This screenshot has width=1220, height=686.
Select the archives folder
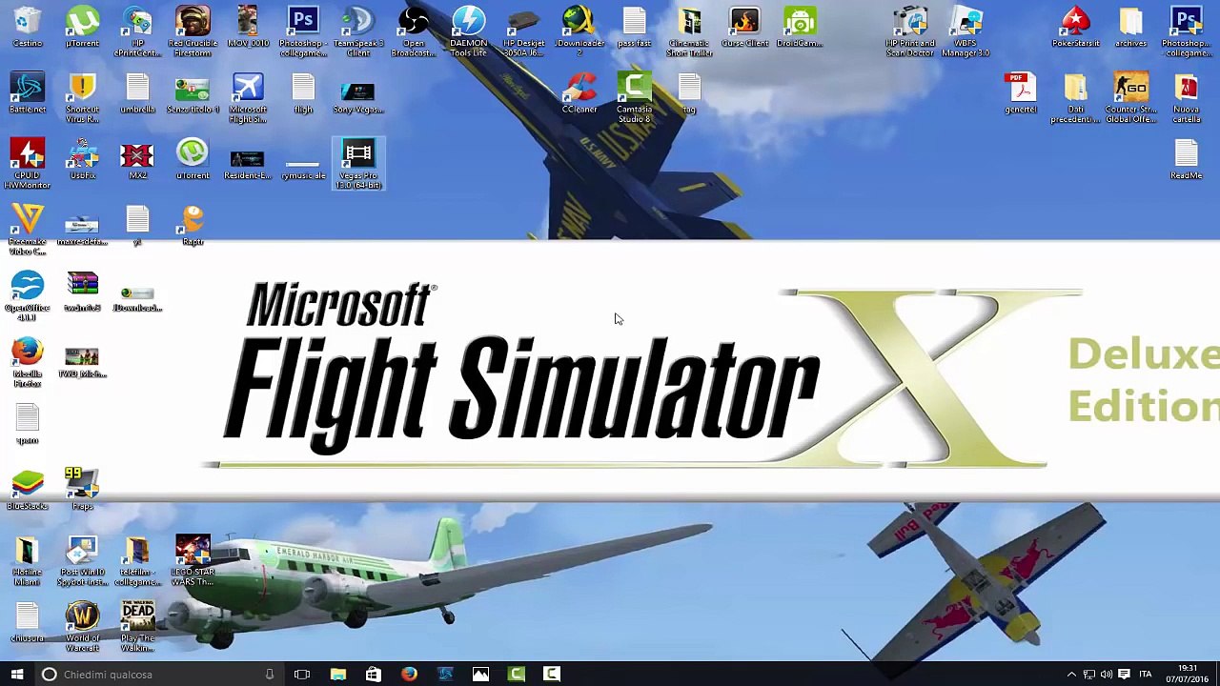pyautogui.click(x=1131, y=28)
